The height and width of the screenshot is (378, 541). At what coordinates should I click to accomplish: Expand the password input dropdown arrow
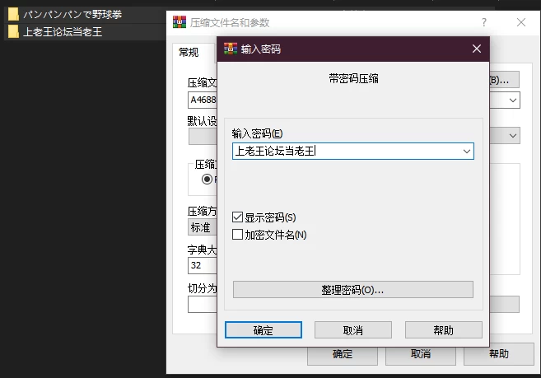click(467, 152)
